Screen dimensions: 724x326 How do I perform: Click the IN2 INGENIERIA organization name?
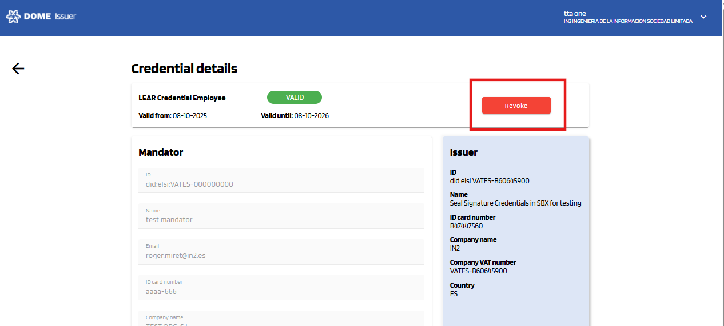click(x=627, y=21)
